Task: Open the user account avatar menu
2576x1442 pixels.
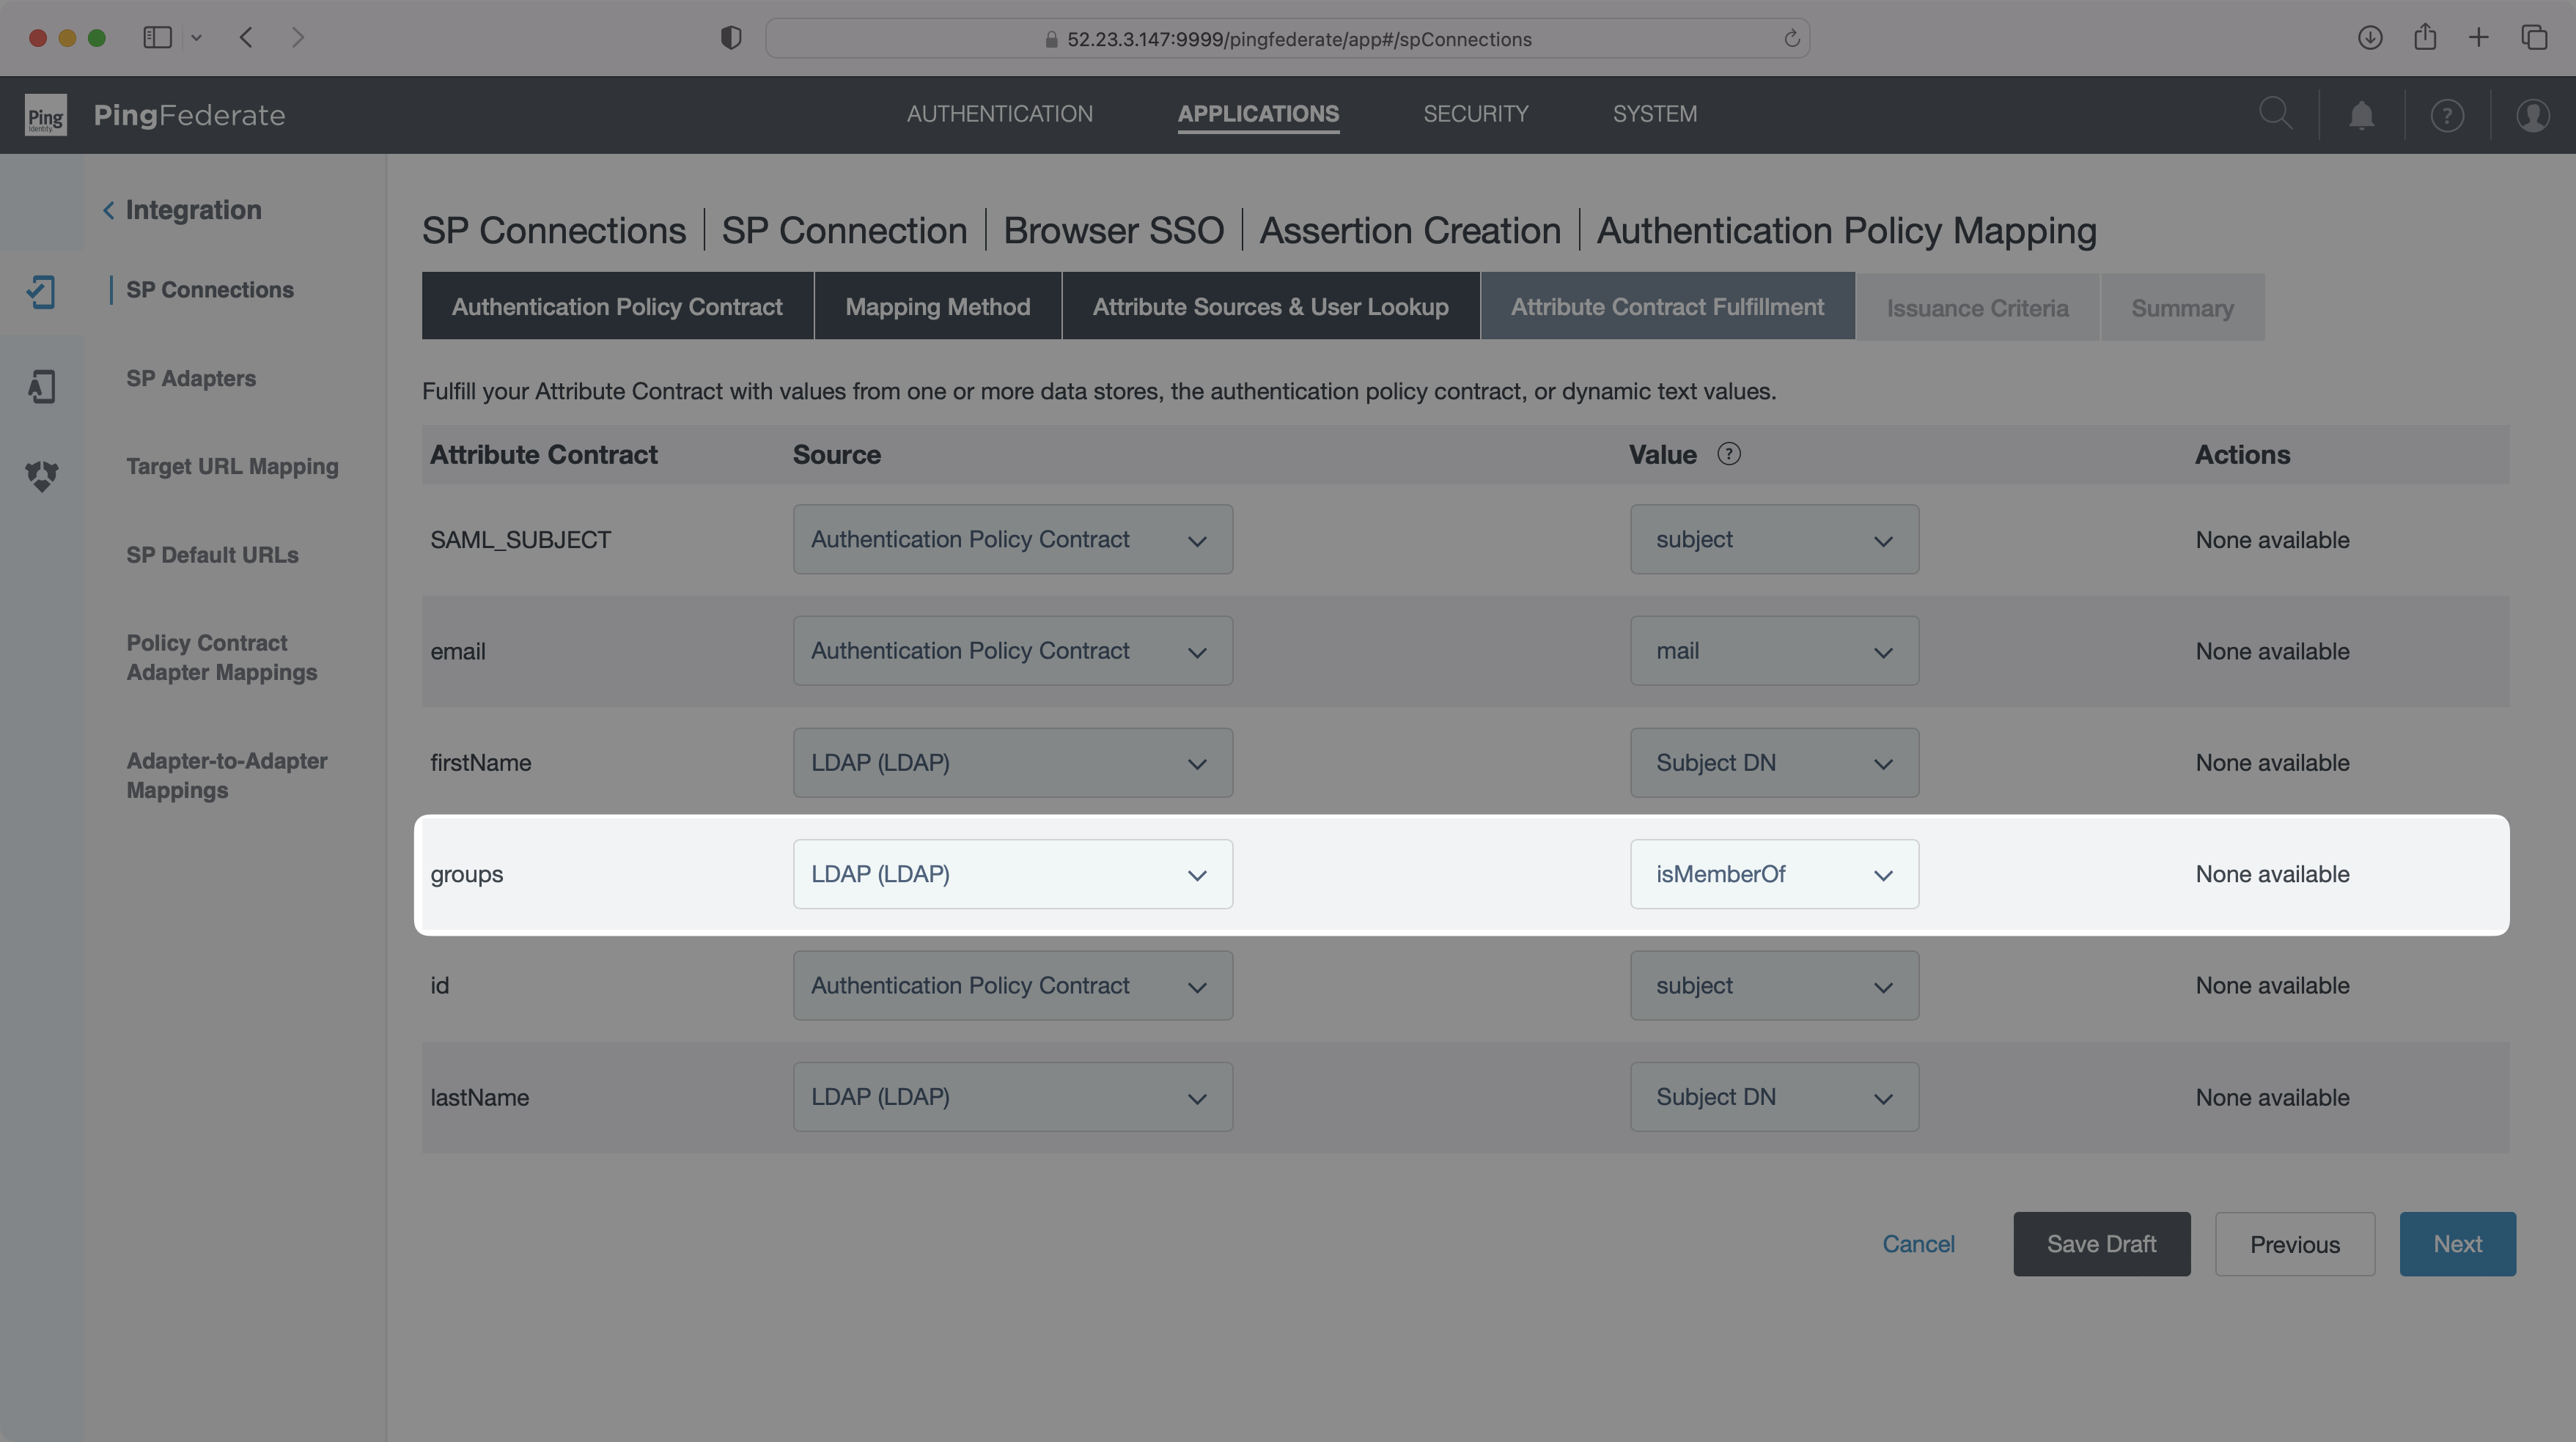Action: (2533, 114)
